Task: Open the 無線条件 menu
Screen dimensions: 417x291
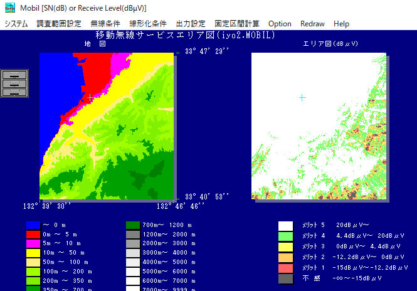Action: [106, 24]
